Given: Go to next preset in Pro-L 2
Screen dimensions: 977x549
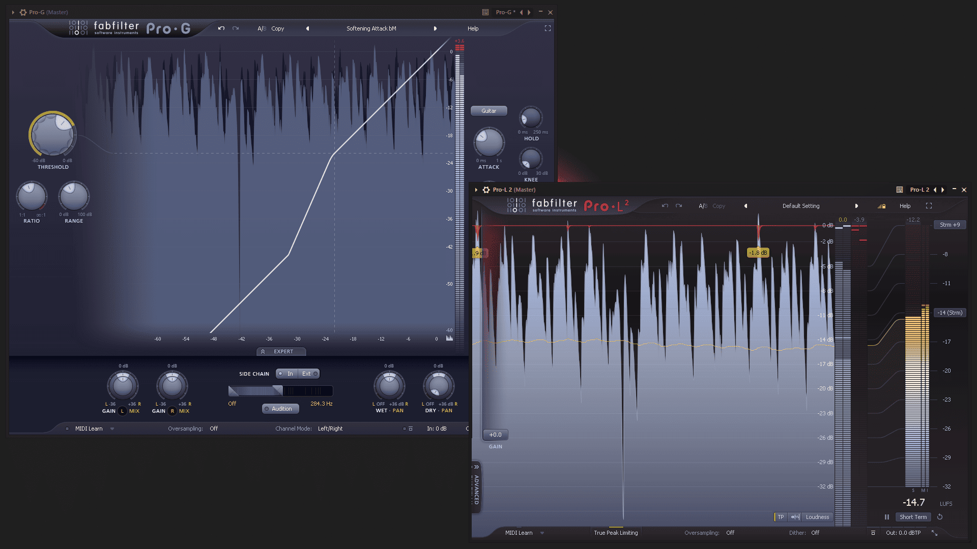Looking at the screenshot, I should tap(856, 206).
